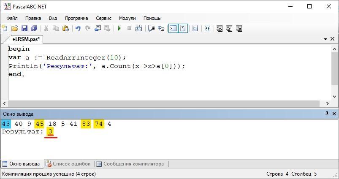Pin the Окно вывода panel
This screenshot has height=179, width=339.
point(327,114)
